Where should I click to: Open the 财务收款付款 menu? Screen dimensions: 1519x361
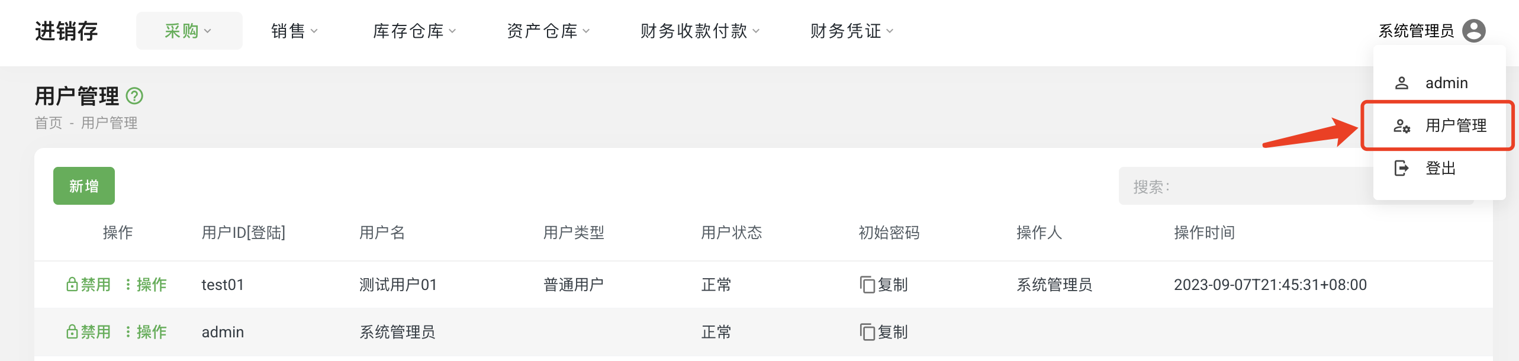696,31
